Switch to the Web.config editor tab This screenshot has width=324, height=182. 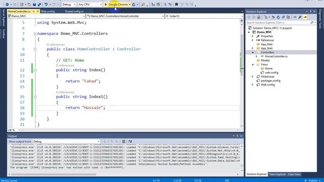click(48, 11)
